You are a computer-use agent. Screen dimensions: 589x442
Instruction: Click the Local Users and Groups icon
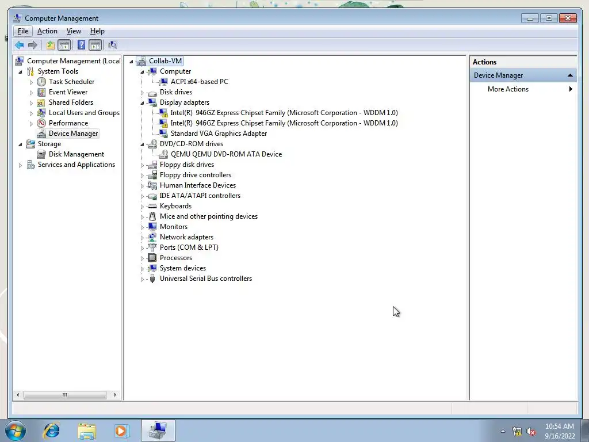(41, 113)
